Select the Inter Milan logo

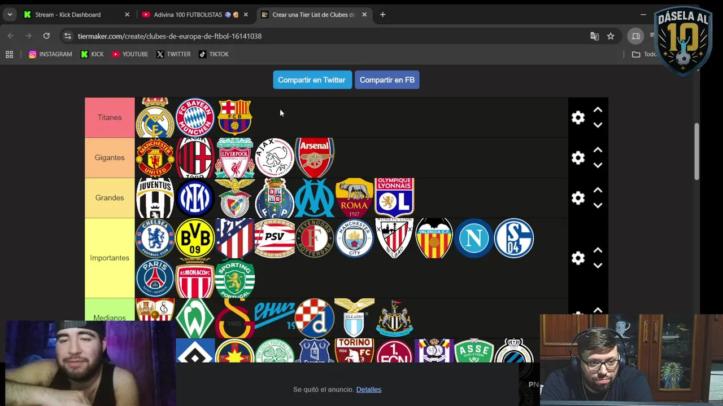pos(195,197)
